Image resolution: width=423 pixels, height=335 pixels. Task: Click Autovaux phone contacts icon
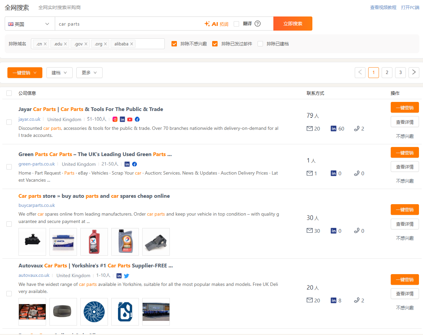pyautogui.click(x=357, y=300)
